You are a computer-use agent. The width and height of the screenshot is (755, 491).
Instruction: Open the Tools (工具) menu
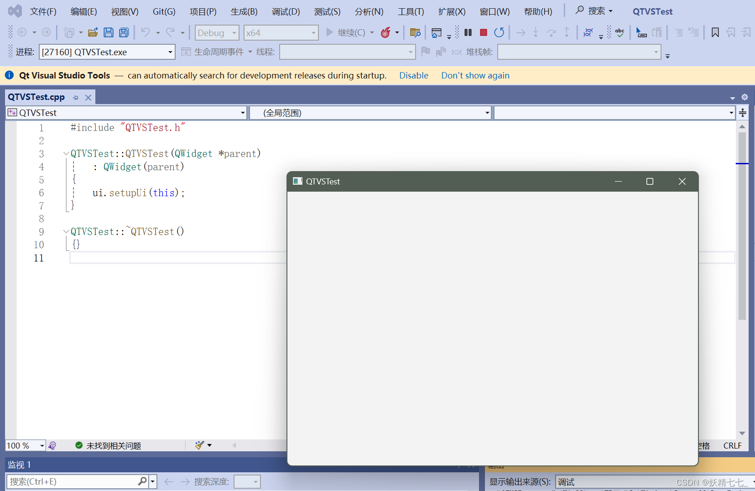(x=411, y=11)
